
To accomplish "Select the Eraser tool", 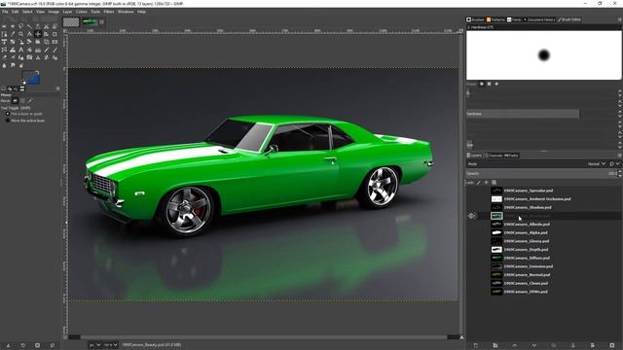I will tap(4, 57).
